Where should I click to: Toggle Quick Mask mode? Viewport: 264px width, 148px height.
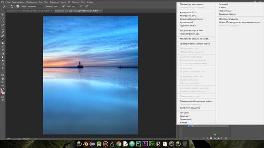[2, 97]
